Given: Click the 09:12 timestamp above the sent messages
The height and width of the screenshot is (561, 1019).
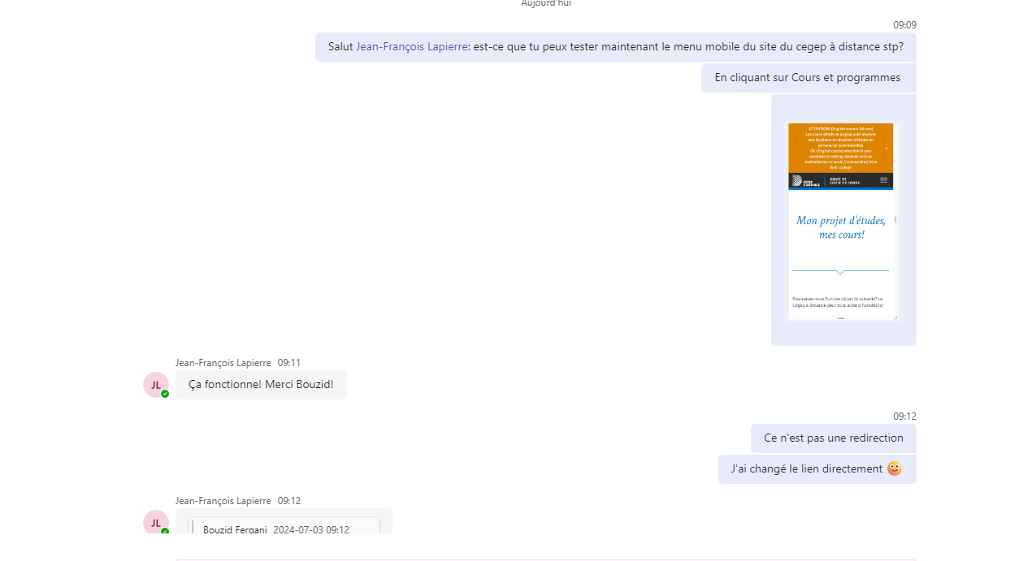Looking at the screenshot, I should click(x=904, y=416).
